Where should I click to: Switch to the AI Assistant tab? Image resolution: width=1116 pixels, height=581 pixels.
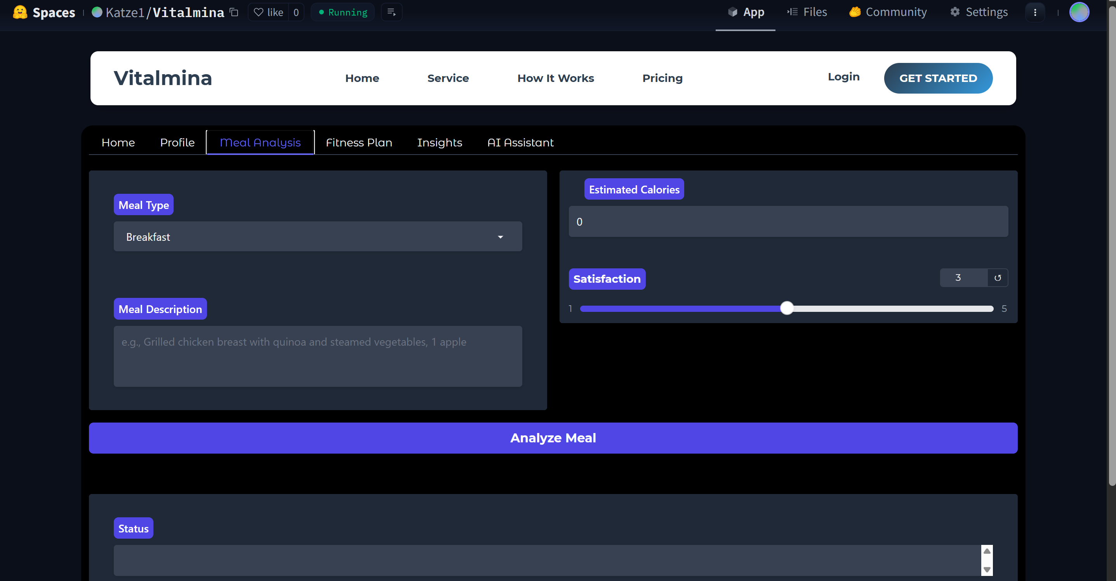520,143
